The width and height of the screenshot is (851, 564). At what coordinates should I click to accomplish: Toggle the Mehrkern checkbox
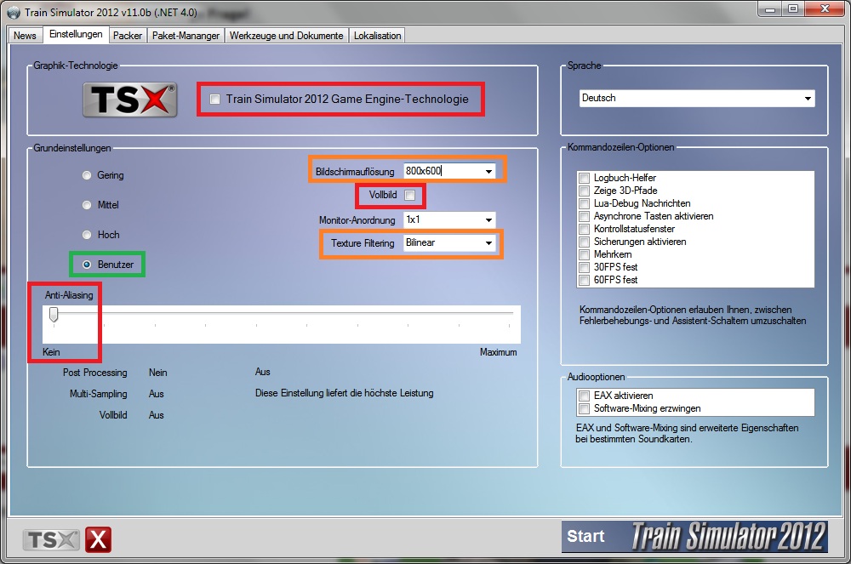[x=584, y=254]
